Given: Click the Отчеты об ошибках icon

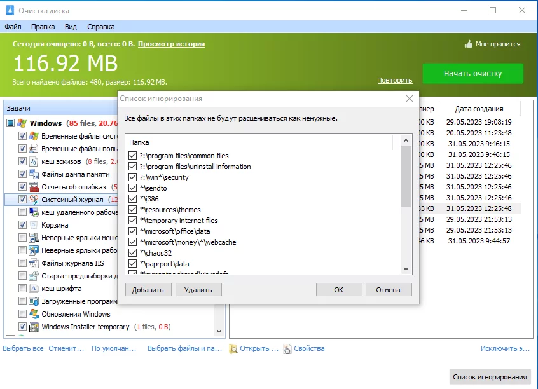Looking at the screenshot, I should (x=34, y=187).
